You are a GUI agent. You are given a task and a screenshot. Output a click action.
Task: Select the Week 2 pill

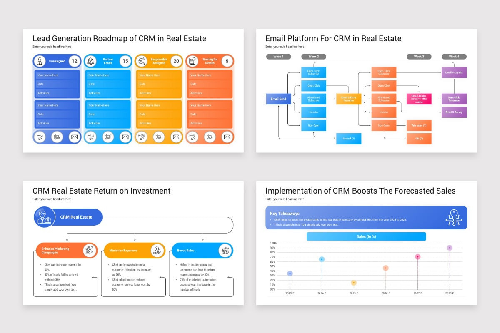click(314, 57)
